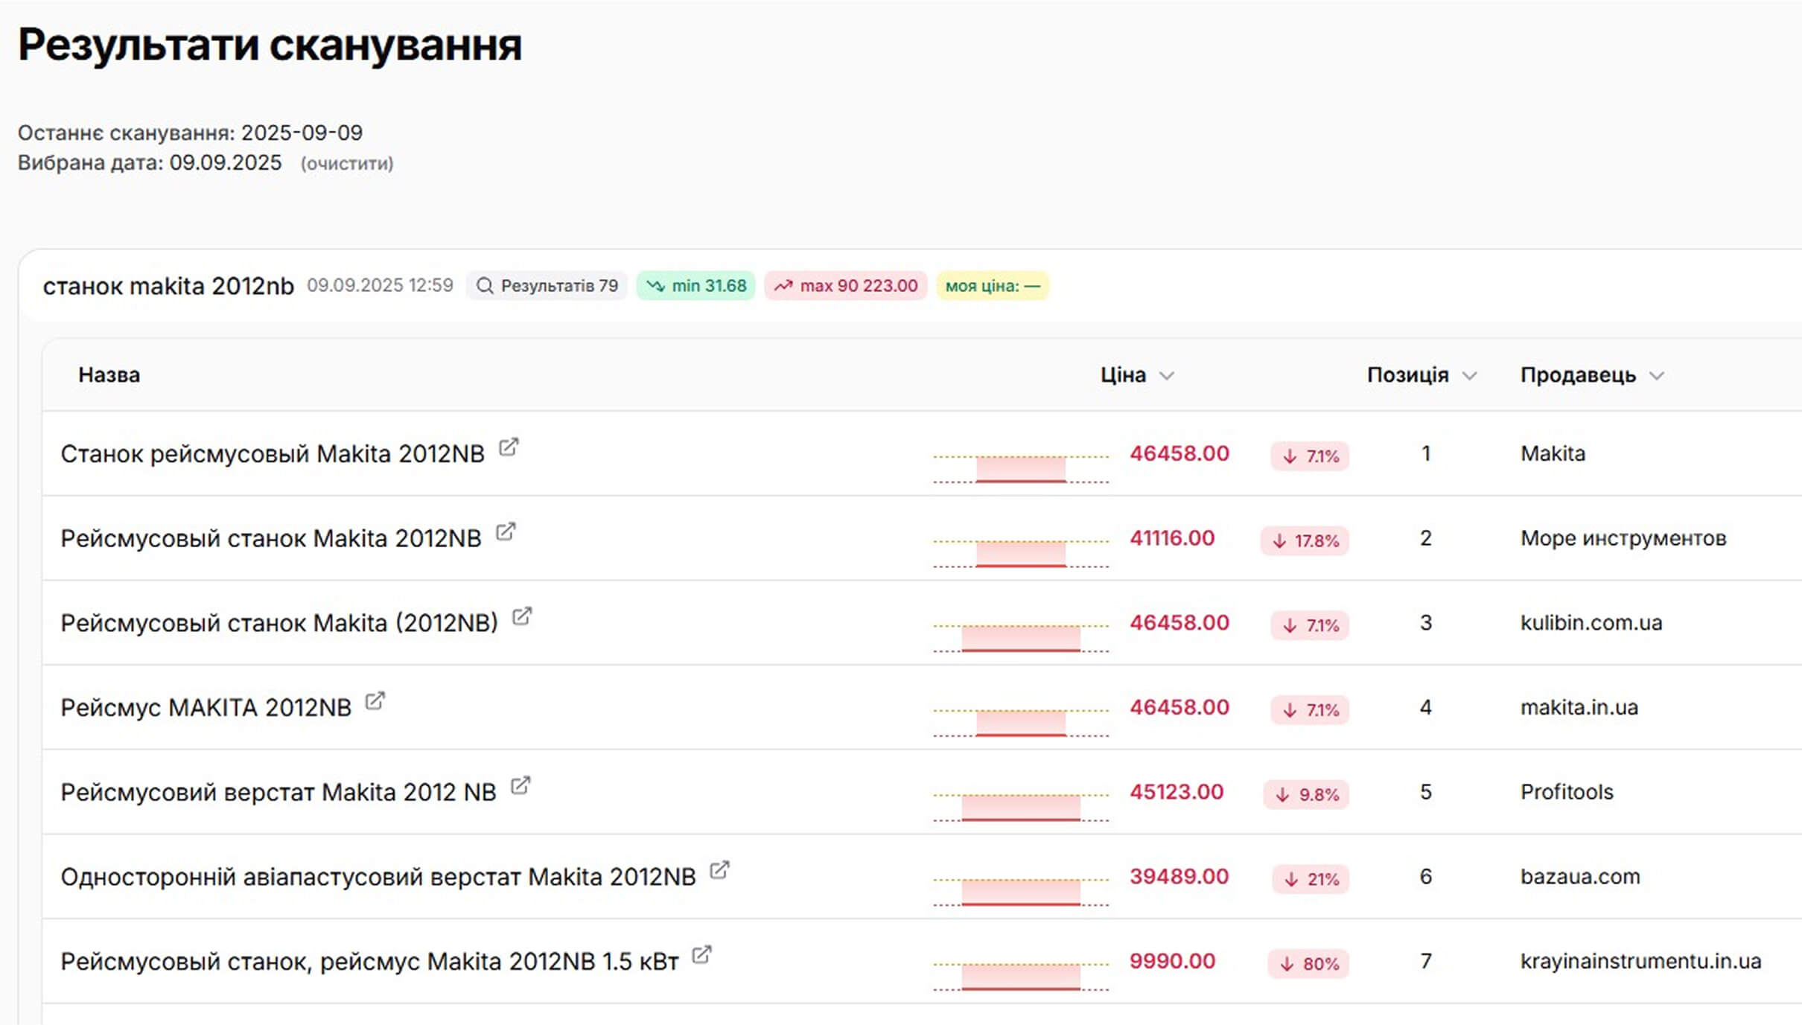Open external link for Односторонній авіапастусовий верстат

(x=719, y=870)
